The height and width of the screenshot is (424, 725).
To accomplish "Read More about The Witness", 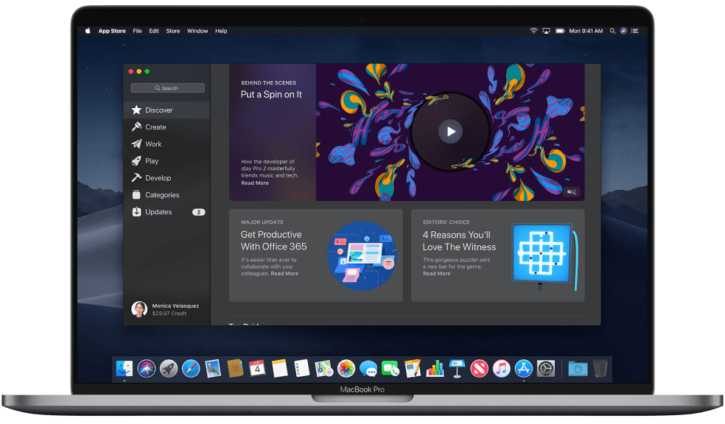I will pyautogui.click(x=436, y=274).
